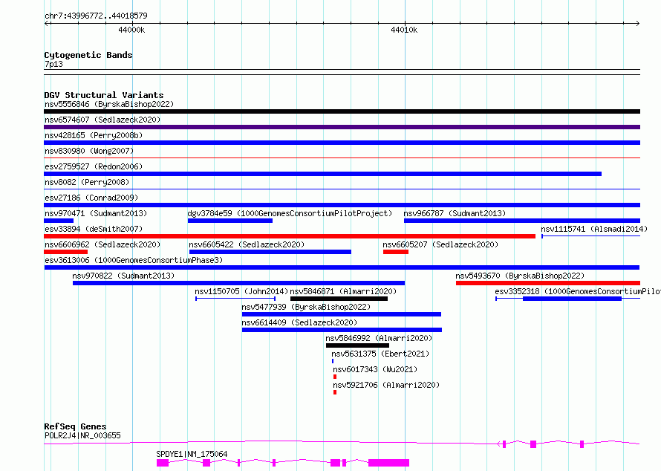The height and width of the screenshot is (471, 661).
Task: Click the nsv5556846 black variant bar
Action: (x=342, y=111)
